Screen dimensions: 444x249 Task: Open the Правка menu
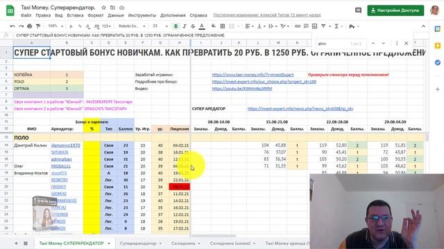click(x=43, y=15)
